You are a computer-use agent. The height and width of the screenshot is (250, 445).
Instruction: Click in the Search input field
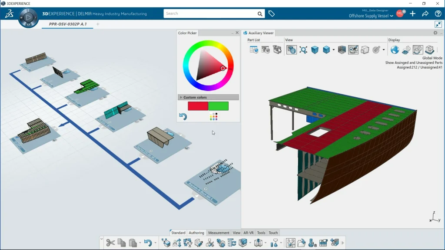[x=211, y=13]
